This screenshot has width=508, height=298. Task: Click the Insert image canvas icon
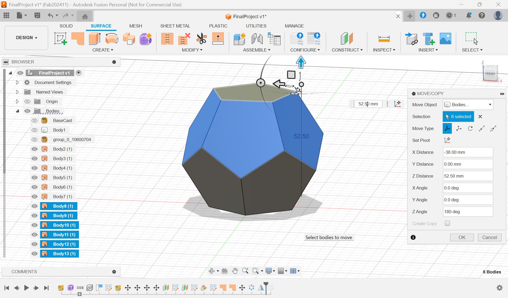[x=445, y=39]
